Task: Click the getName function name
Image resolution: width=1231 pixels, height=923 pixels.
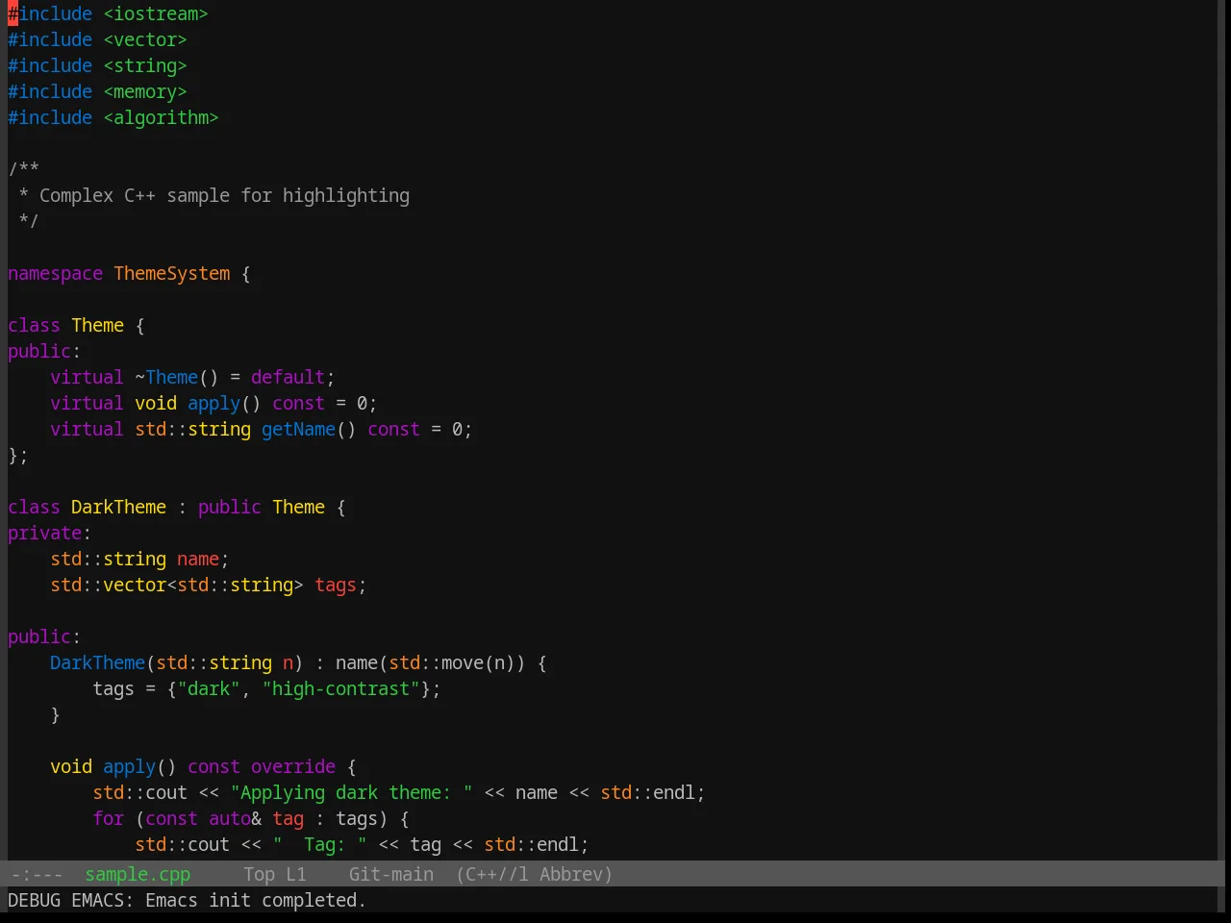Action: coord(298,429)
